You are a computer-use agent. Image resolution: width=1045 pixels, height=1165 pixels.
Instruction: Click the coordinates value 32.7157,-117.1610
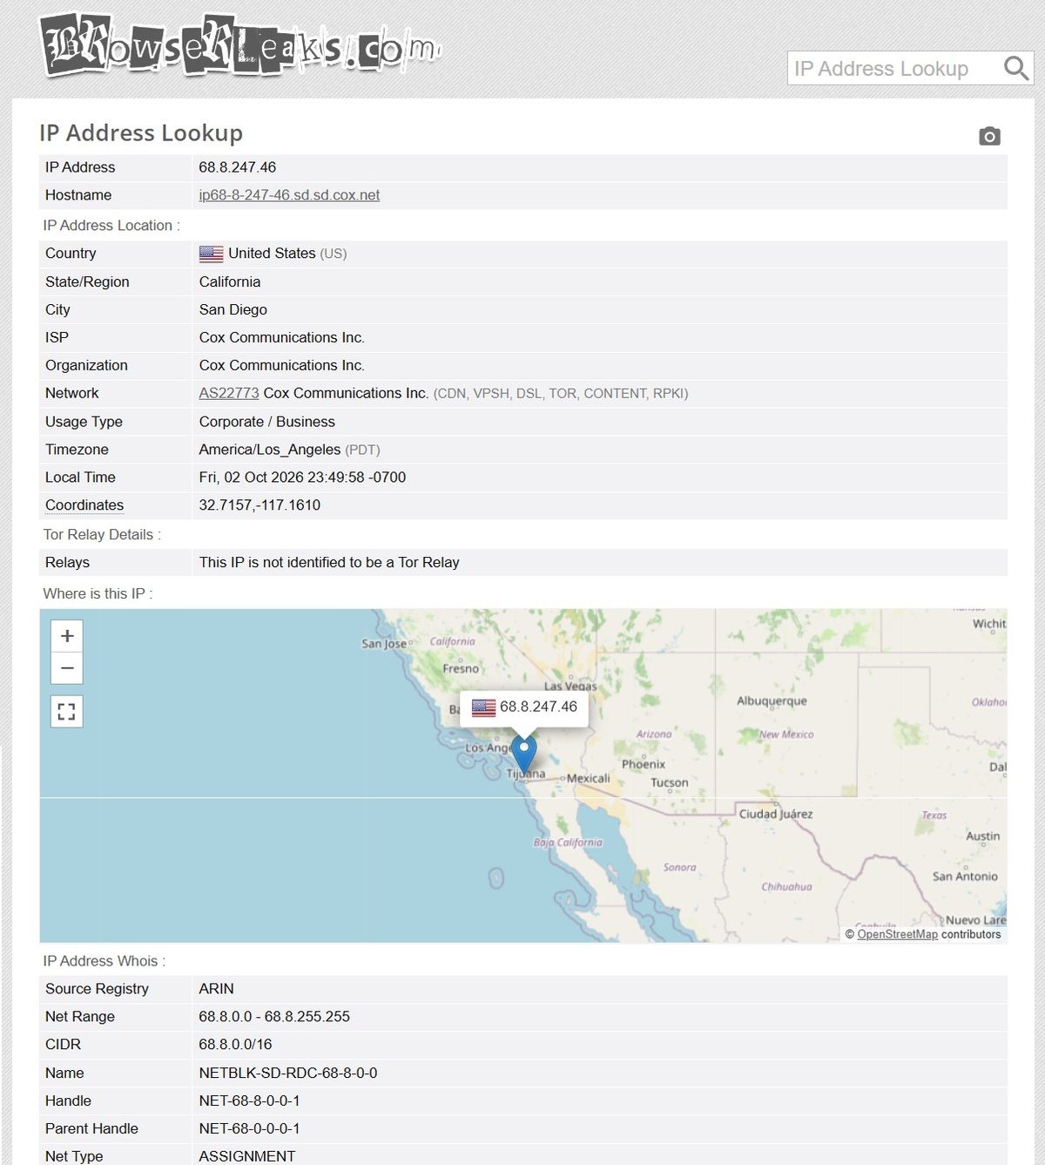(x=260, y=505)
